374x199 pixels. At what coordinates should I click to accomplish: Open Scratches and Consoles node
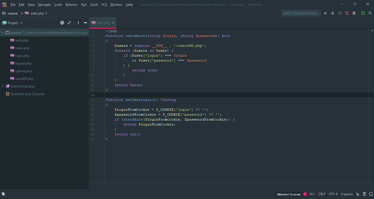click(x=28, y=94)
